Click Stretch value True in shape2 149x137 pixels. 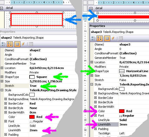coord(33,86)
